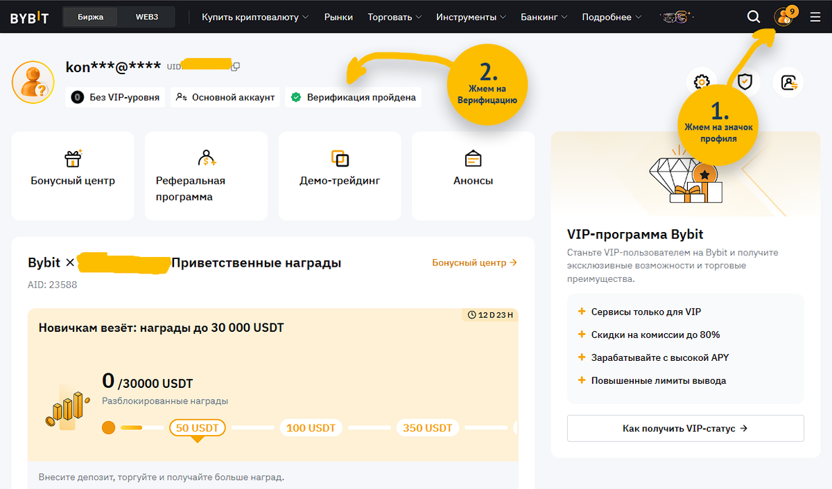
Task: Click the account switch icon
Action: coord(788,82)
